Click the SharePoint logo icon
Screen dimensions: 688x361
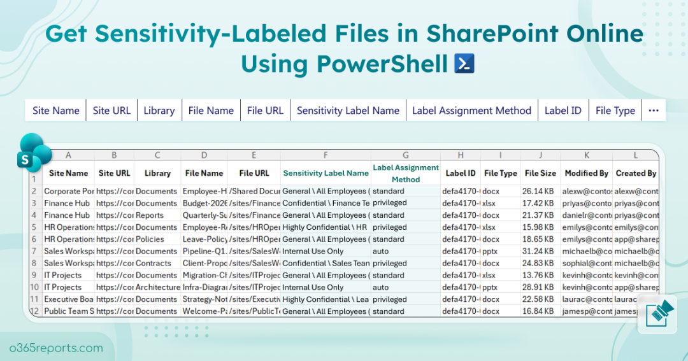(34, 153)
